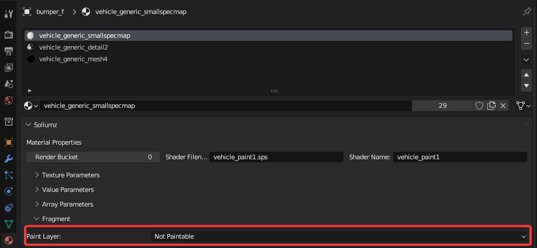This screenshot has height=248, width=537.
Task: Open the Output properties printer icon
Action: point(9,51)
